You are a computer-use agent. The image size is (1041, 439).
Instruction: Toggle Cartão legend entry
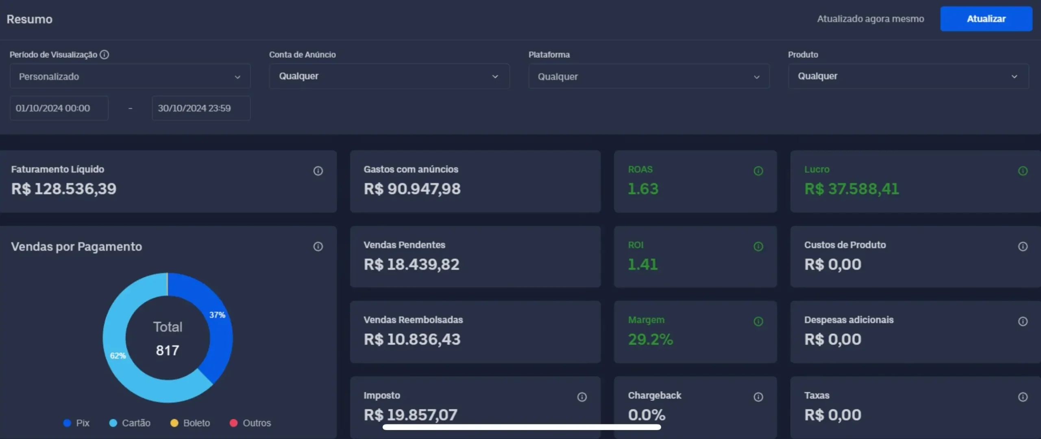[130, 423]
